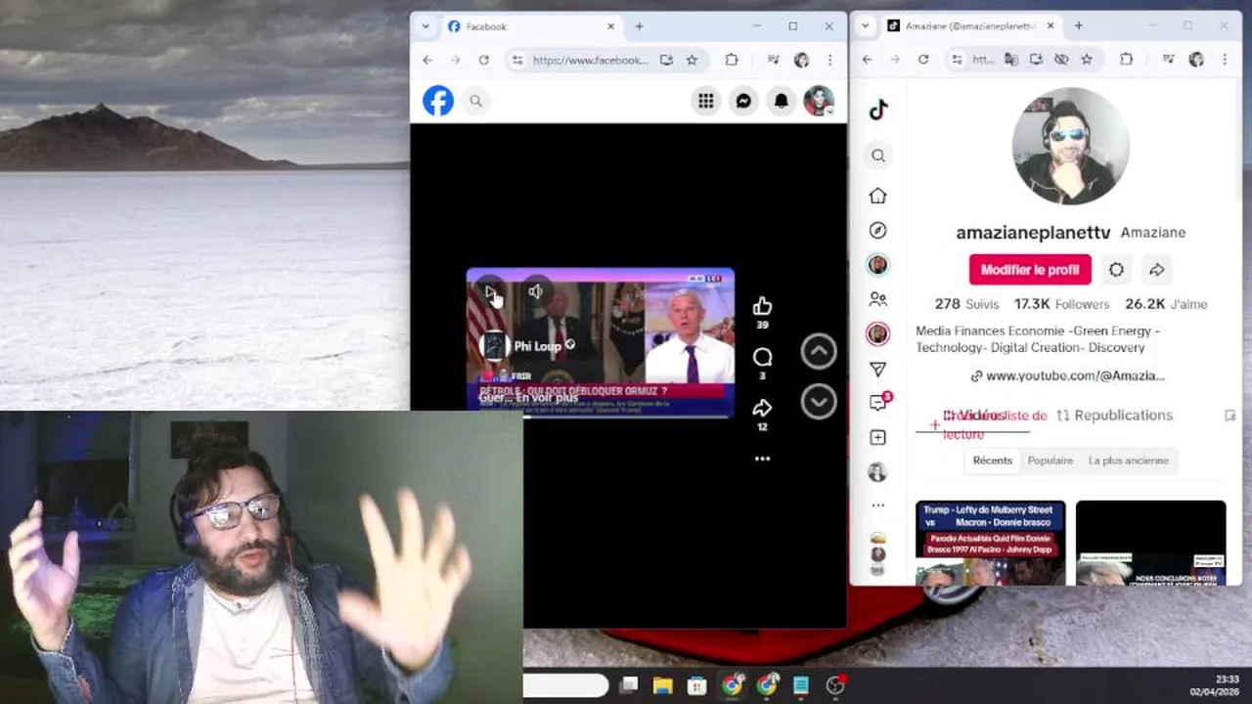Open TikTok Friends in sidebar
Screen dimensions: 1252x704
pyautogui.click(x=877, y=299)
